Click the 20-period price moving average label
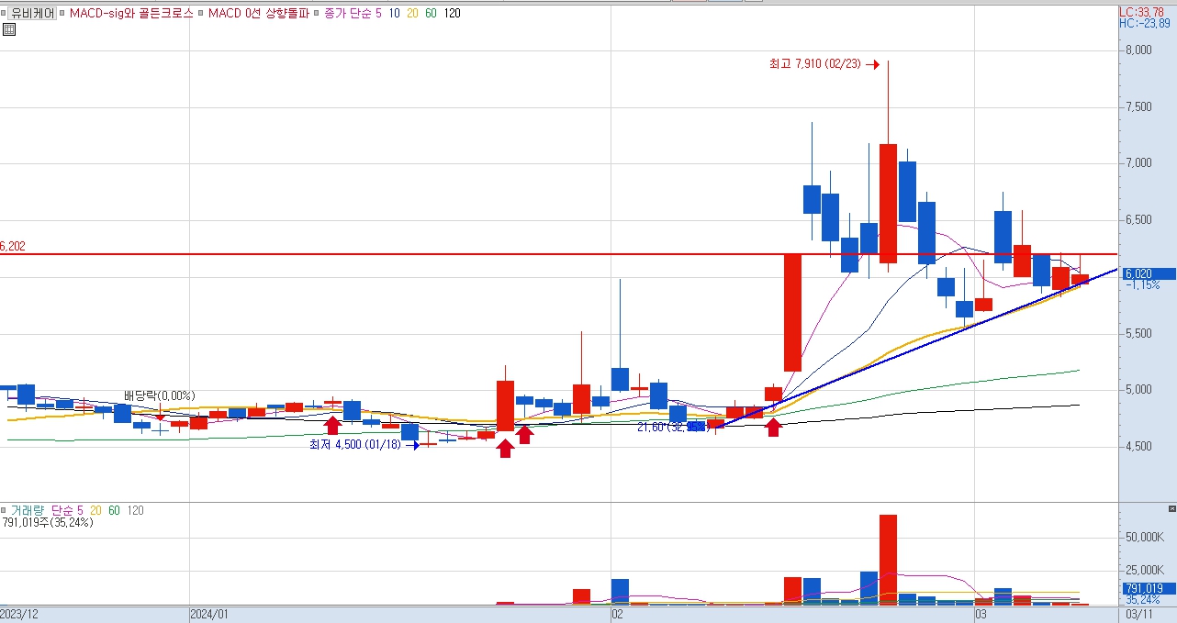 pyautogui.click(x=412, y=13)
